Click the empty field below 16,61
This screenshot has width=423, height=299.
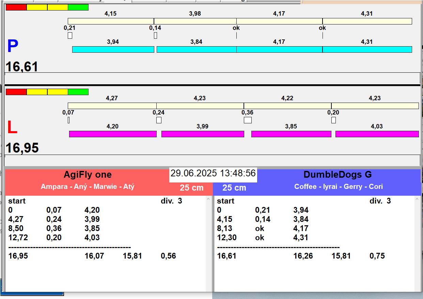(x=212, y=78)
